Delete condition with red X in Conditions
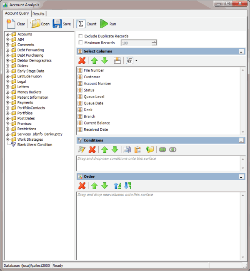The image size is (250, 271). [92, 150]
